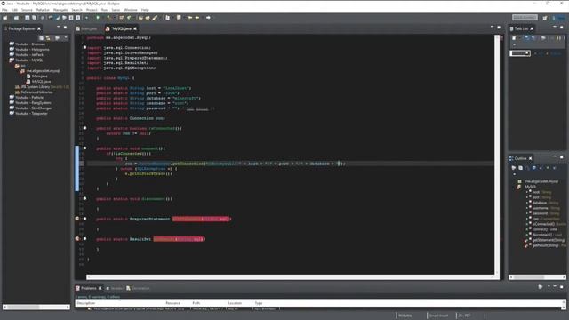Viewport: 569px width, 320px height.
Task: Click the Open Type toolbar icon
Action: [x=140, y=18]
